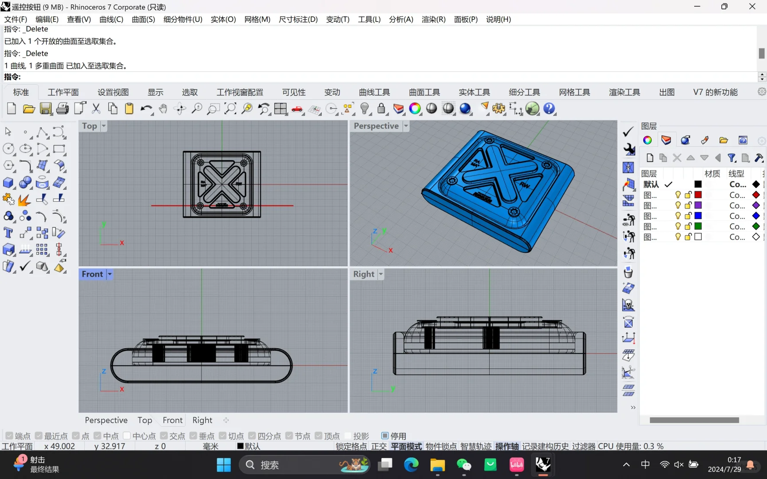This screenshot has height=479, width=767.
Task: Click the layers panel horizontal scrollbar
Action: point(694,420)
